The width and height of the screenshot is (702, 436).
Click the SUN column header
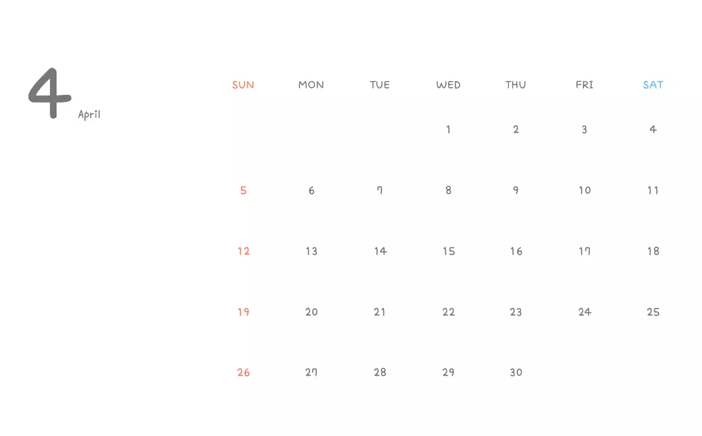[243, 84]
